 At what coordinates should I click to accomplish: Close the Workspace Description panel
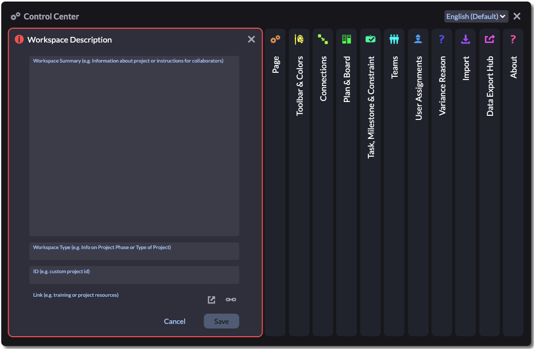pyautogui.click(x=251, y=39)
